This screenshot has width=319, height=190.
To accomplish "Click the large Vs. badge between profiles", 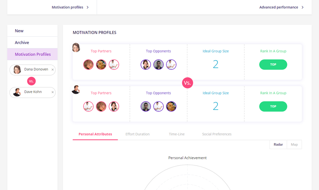I will [187, 83].
